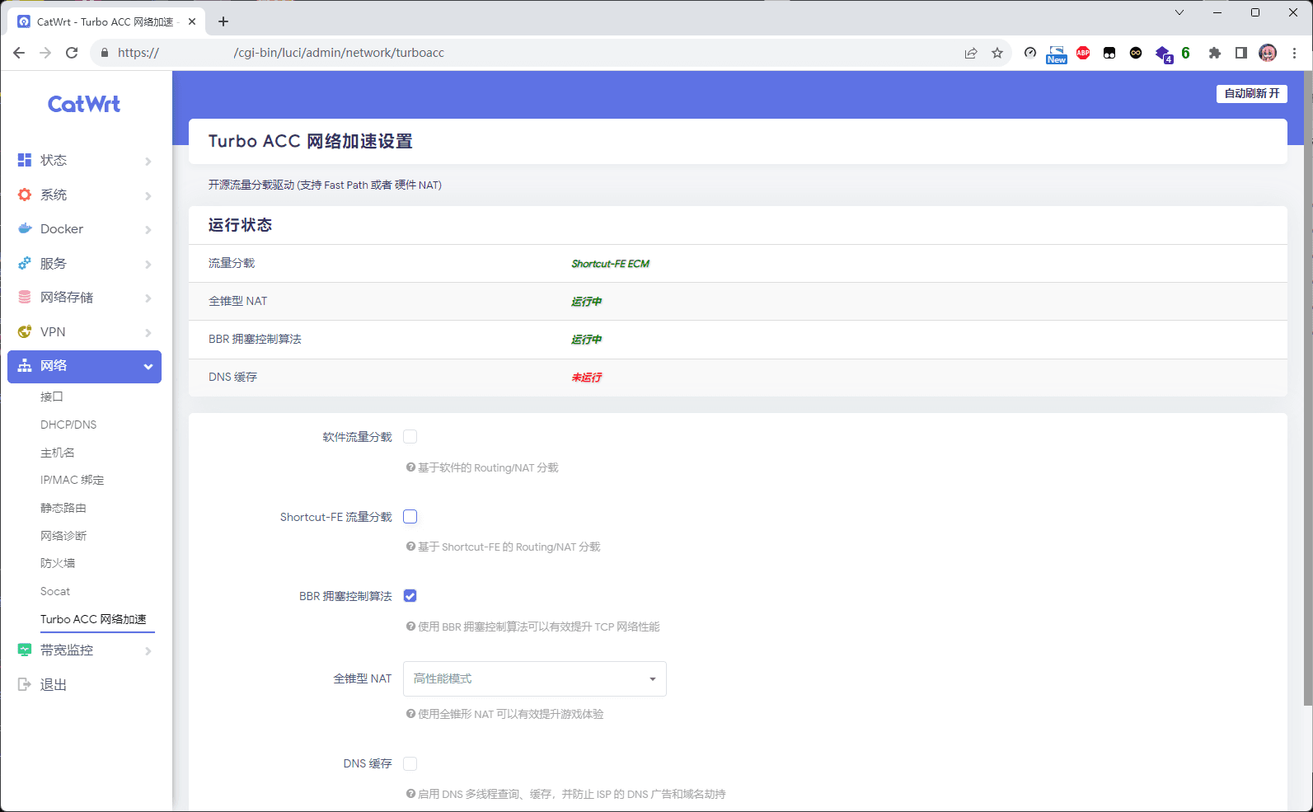Screen dimensions: 1313x812
Task: Open a new browser tab with plus
Action: [x=223, y=21]
